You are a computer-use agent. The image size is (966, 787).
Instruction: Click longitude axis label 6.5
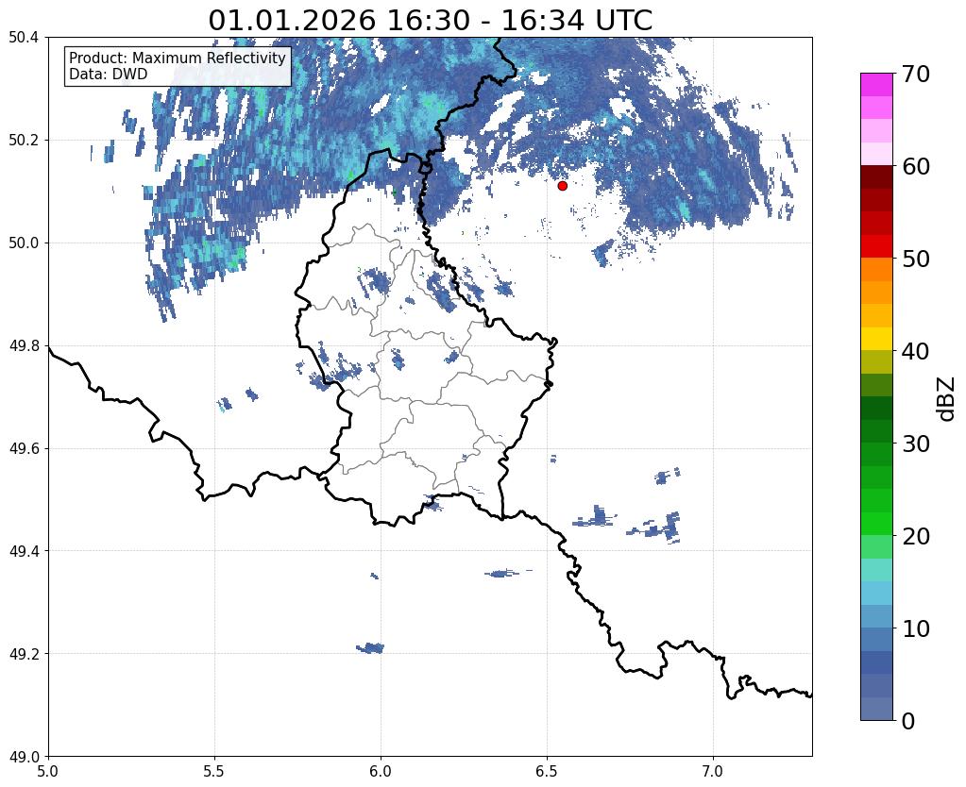point(547,771)
